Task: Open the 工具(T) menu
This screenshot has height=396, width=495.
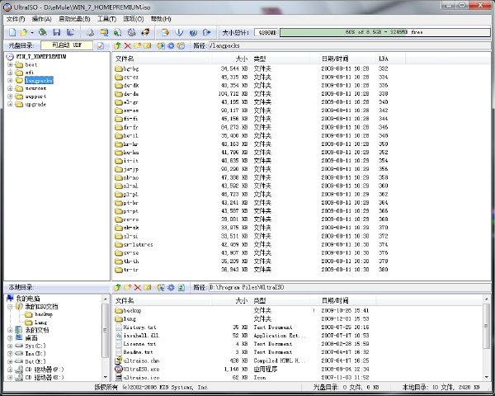Action: [x=106, y=19]
